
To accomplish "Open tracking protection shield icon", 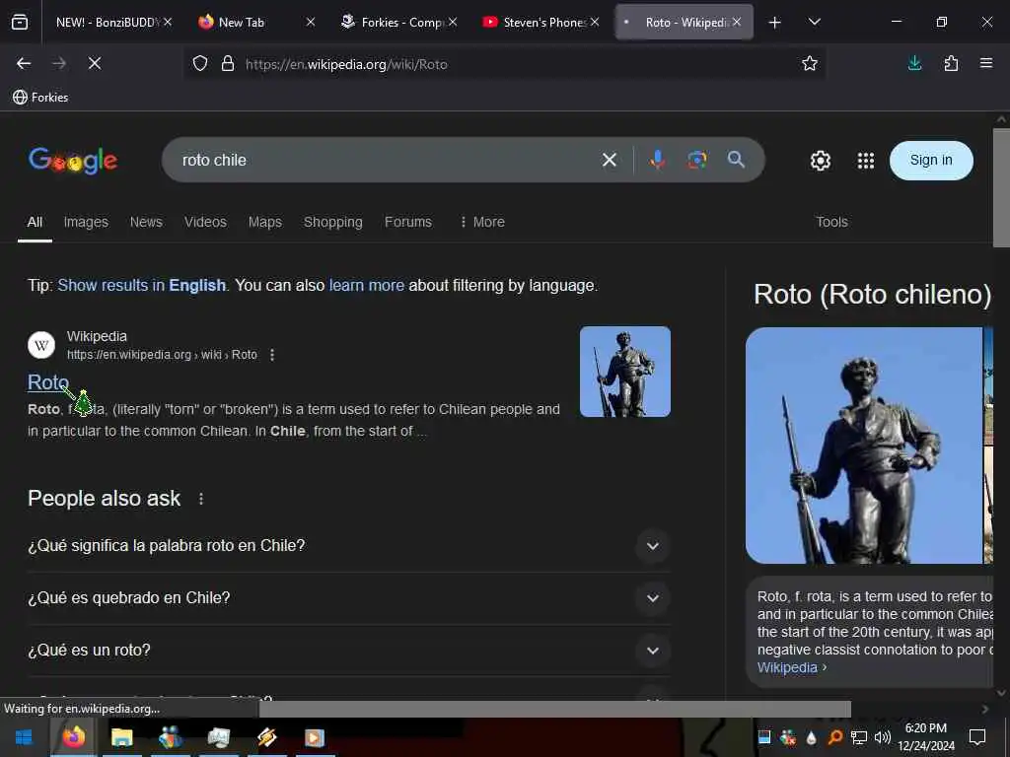I will 200,64.
